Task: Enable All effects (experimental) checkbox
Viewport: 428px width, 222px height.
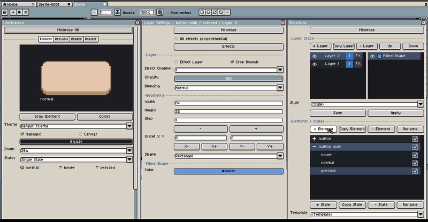Action: 177,39
